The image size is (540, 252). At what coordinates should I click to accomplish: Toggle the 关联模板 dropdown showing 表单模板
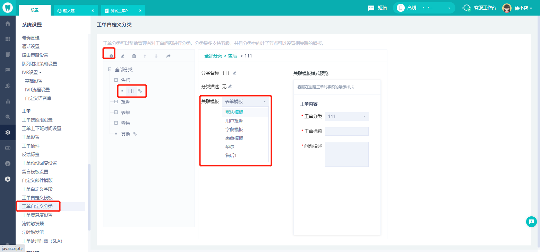pos(245,101)
